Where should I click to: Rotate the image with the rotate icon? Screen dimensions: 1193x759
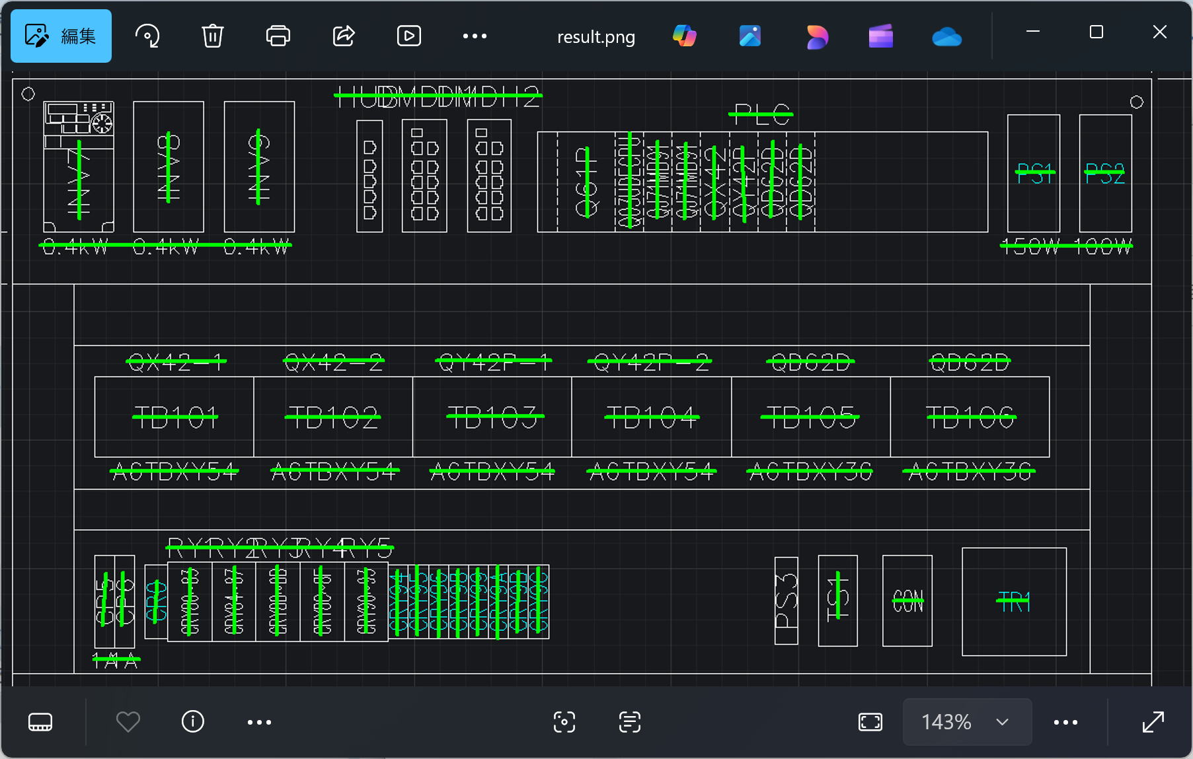[147, 36]
